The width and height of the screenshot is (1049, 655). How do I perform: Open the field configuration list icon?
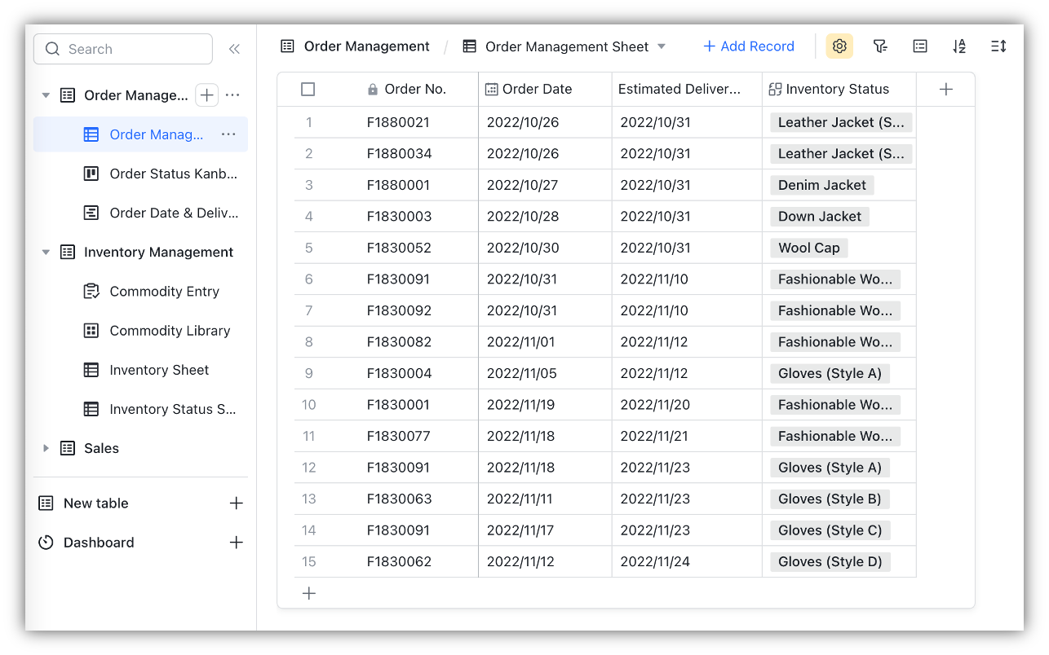click(920, 46)
